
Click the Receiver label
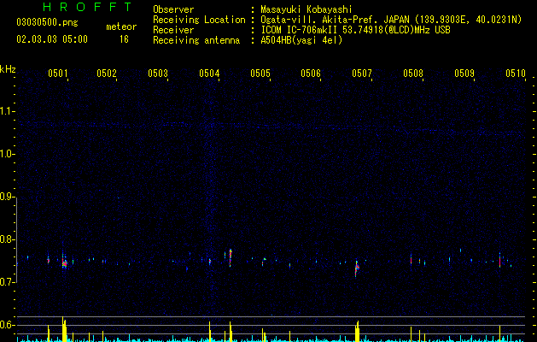coord(173,30)
